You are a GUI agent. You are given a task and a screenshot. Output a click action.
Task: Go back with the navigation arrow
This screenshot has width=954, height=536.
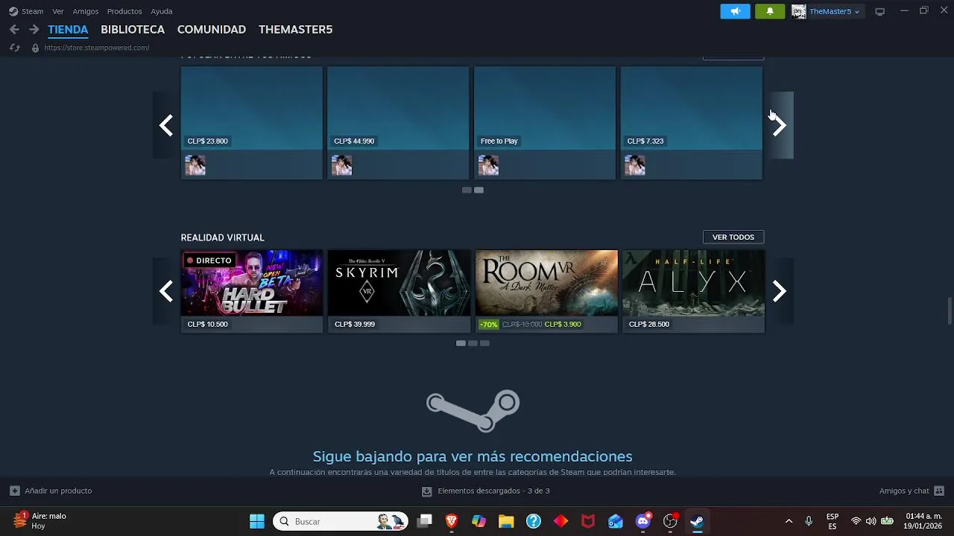[14, 29]
